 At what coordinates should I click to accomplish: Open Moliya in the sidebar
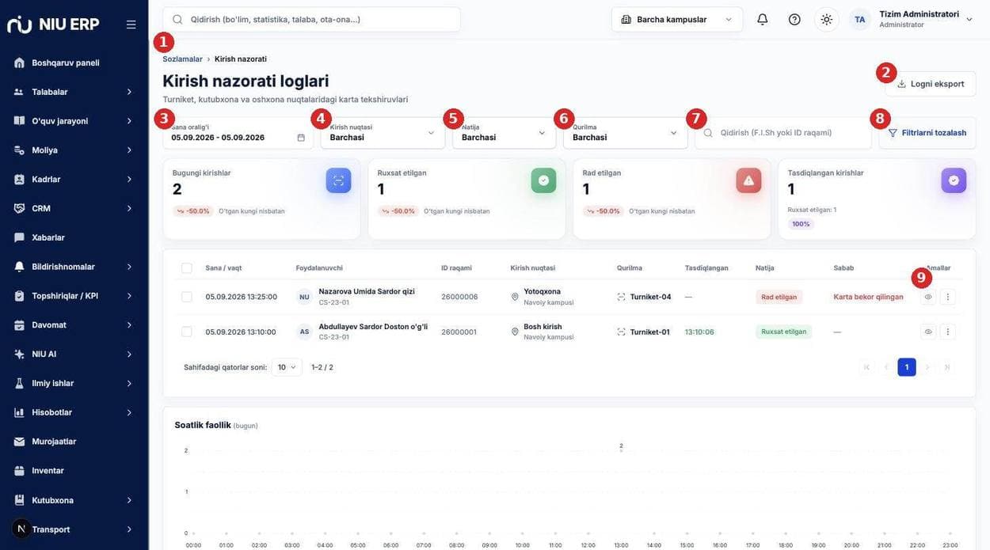point(74,150)
